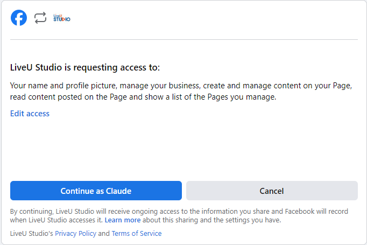The height and width of the screenshot is (245, 367).
Task: Open the Terms of Service link
Action: 137,234
